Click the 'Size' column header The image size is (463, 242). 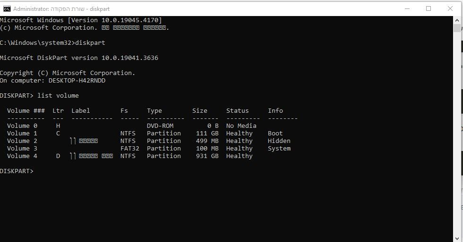tap(200, 110)
